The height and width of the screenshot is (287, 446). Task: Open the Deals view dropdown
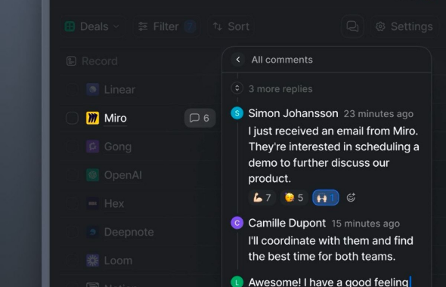93,26
